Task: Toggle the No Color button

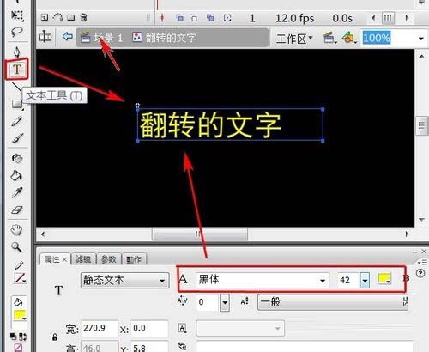Action: 18,348
